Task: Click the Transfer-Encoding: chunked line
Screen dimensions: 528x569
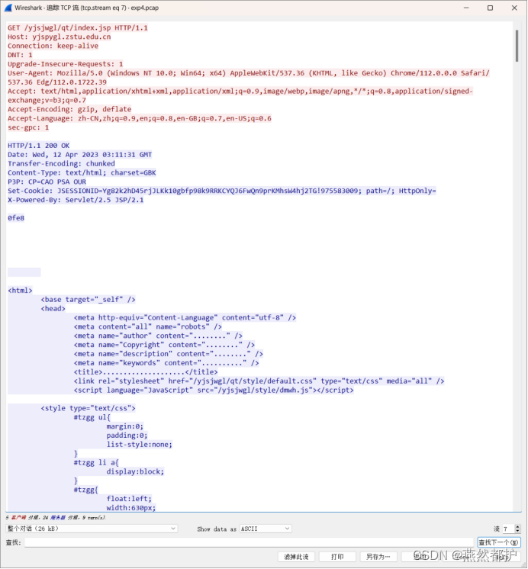Action: (x=61, y=164)
